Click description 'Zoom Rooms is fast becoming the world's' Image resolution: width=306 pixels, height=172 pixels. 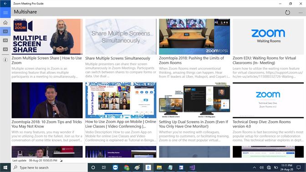pos(268,136)
